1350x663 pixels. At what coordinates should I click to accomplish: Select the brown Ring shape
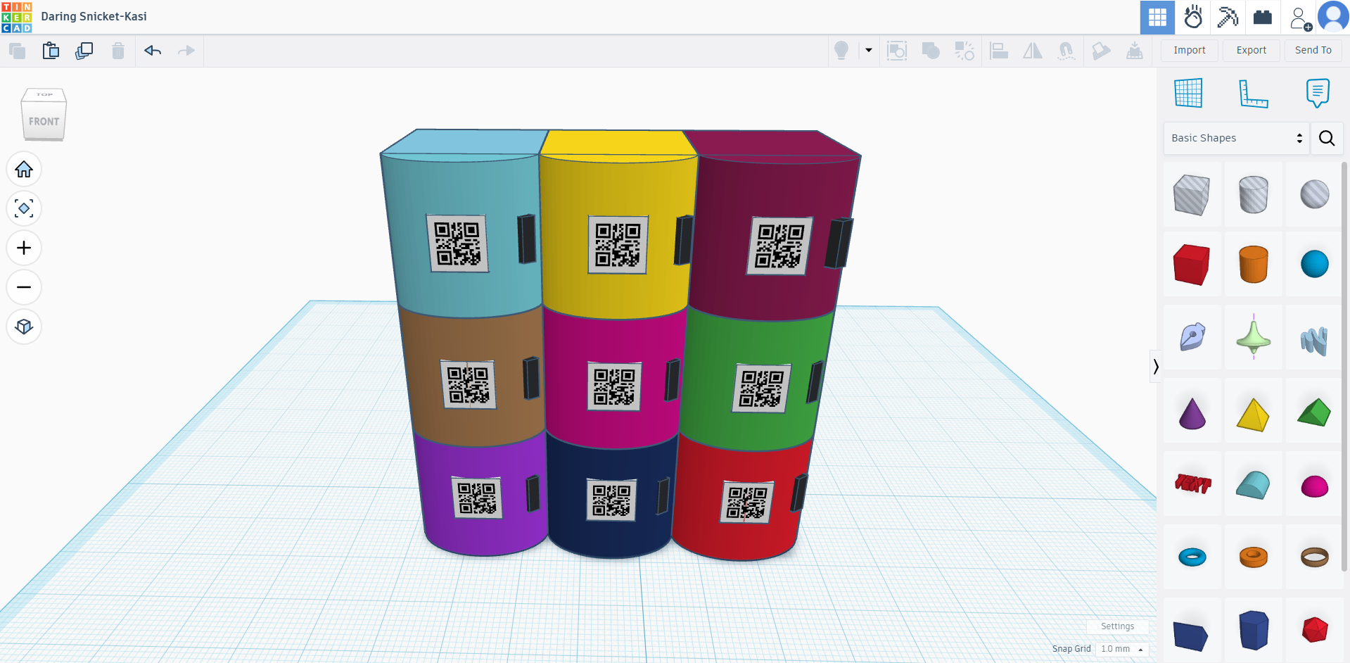(x=1314, y=557)
